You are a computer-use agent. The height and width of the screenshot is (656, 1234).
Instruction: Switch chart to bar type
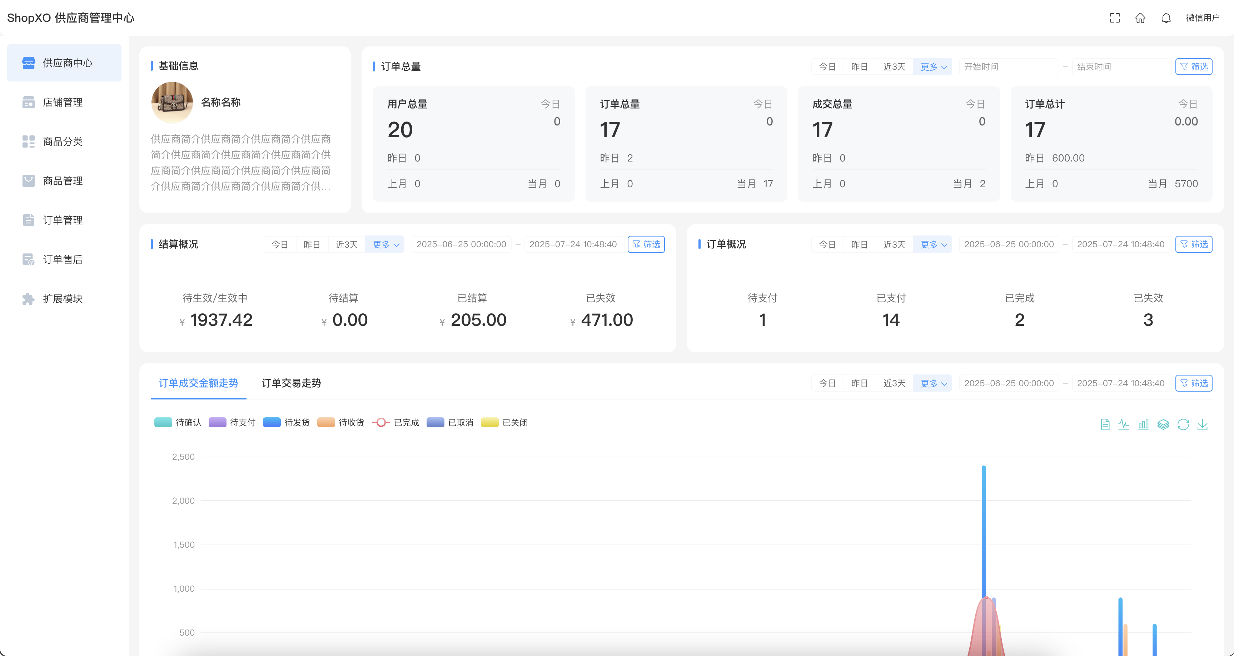point(1144,424)
